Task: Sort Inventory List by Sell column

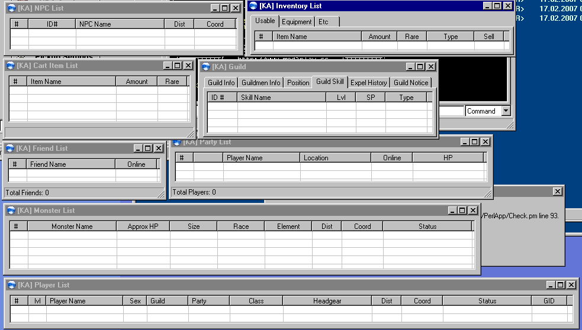Action: point(488,37)
